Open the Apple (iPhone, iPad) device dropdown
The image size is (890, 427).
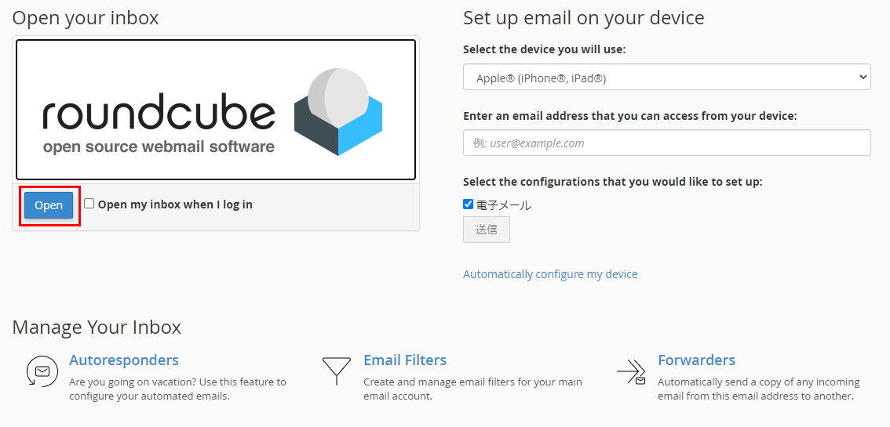[x=666, y=78]
